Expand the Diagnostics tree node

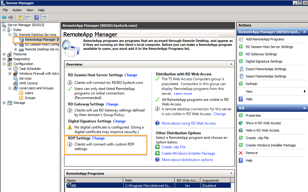tap(4, 59)
